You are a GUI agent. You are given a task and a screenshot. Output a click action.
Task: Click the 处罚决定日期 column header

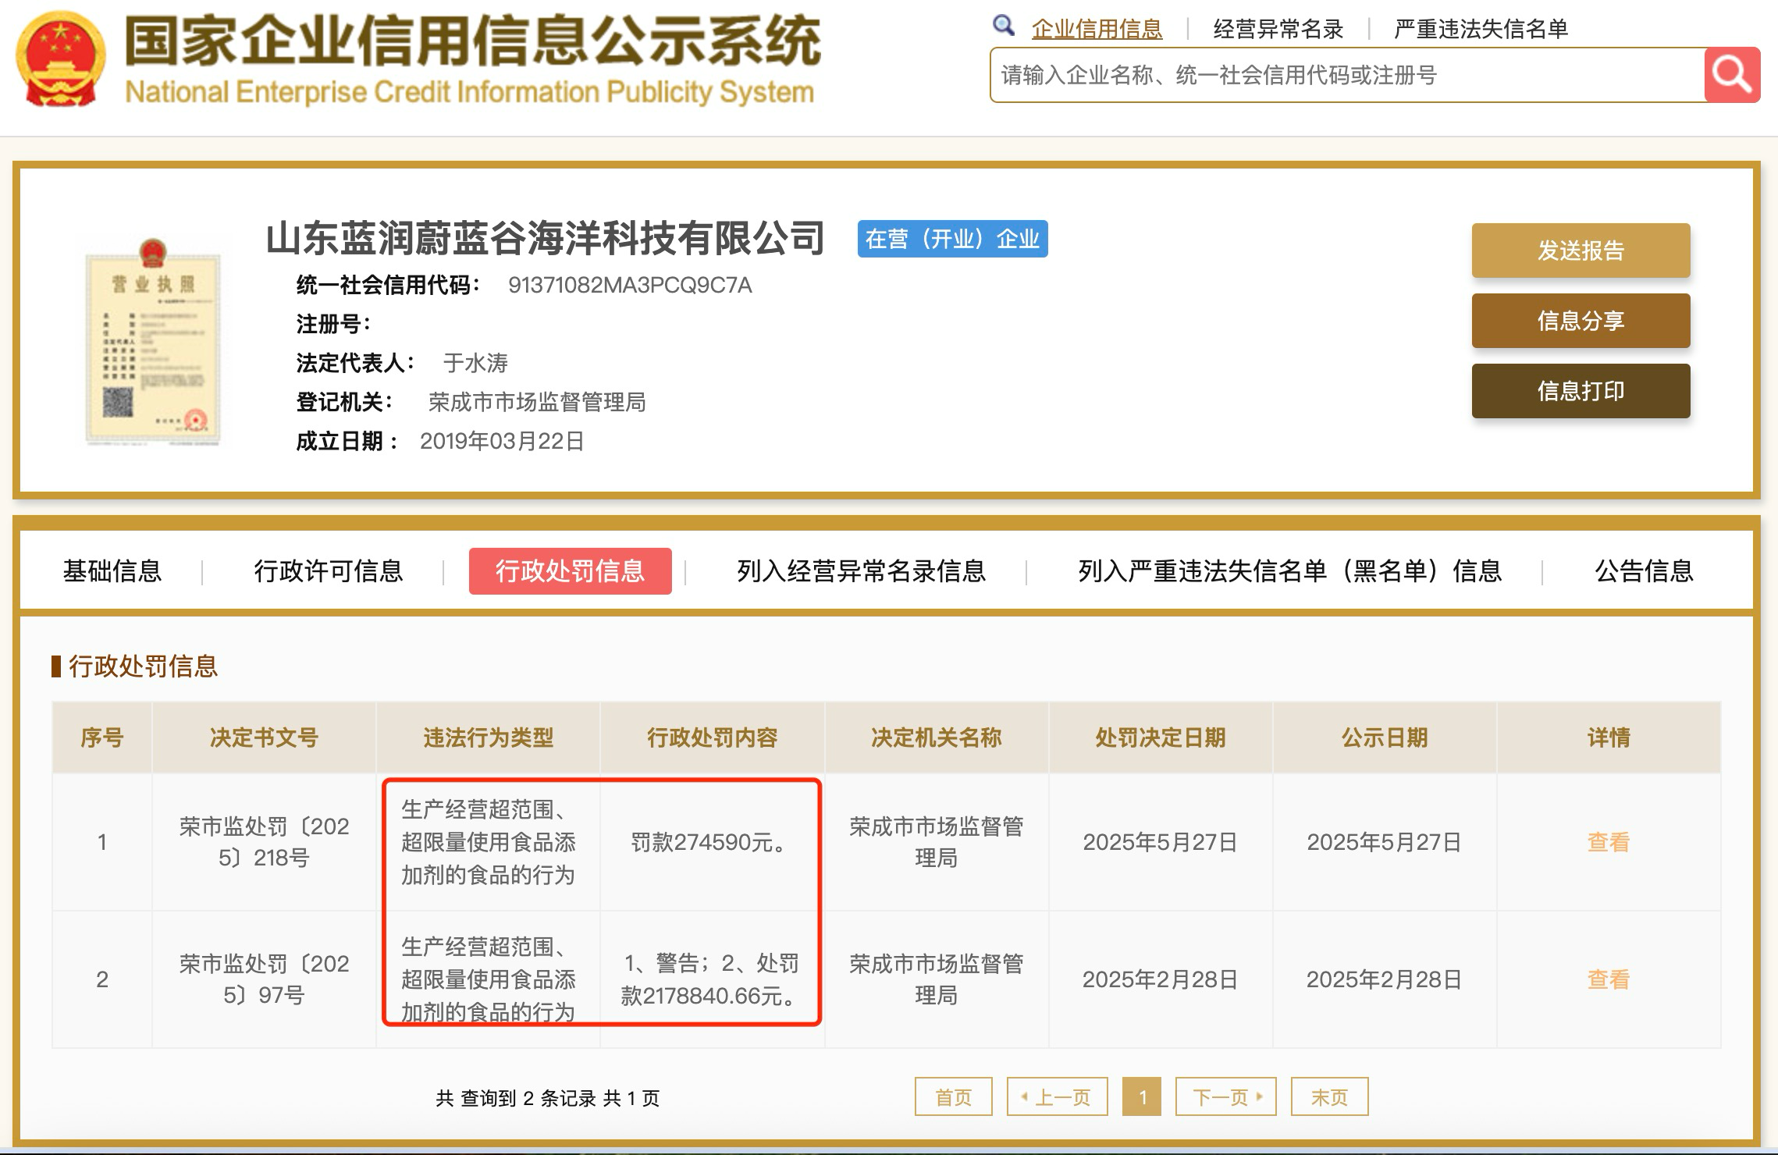tap(1161, 737)
